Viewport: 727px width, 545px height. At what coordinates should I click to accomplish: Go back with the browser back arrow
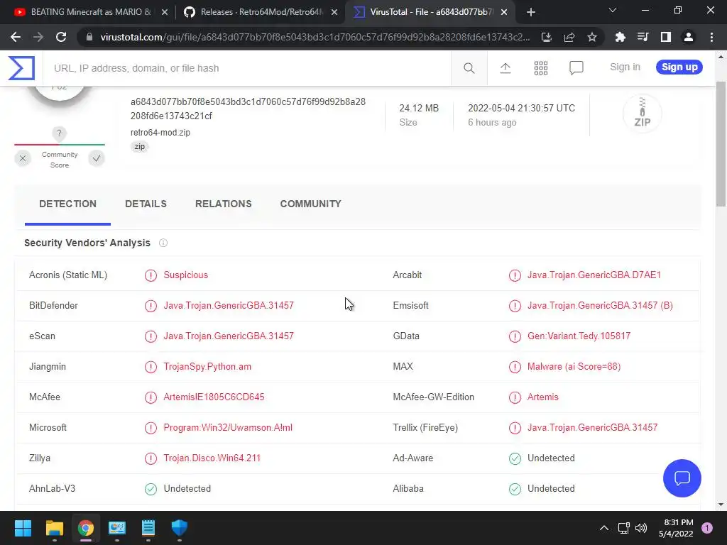[16, 37]
